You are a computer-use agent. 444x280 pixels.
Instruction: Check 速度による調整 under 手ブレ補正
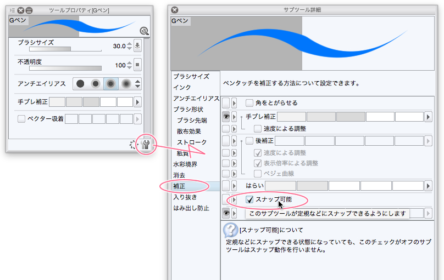pyautogui.click(x=257, y=129)
